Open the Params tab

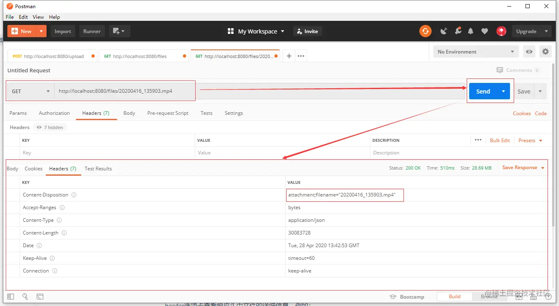pos(18,113)
